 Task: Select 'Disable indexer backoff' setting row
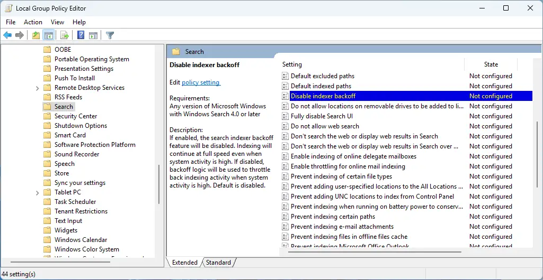pos(406,96)
